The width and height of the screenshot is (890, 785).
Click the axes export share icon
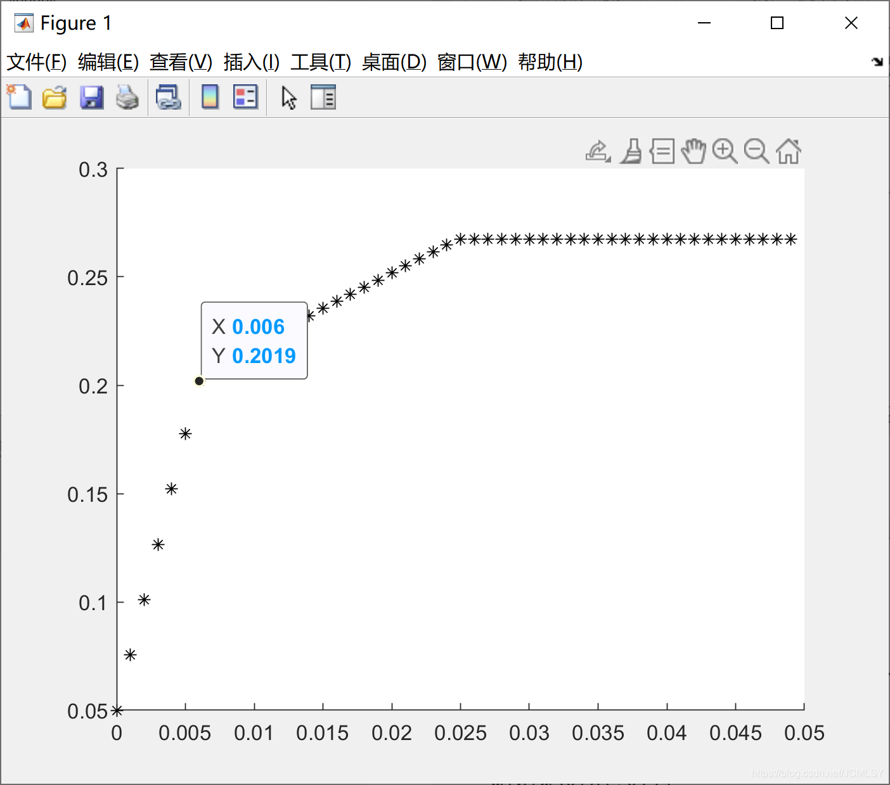click(598, 151)
